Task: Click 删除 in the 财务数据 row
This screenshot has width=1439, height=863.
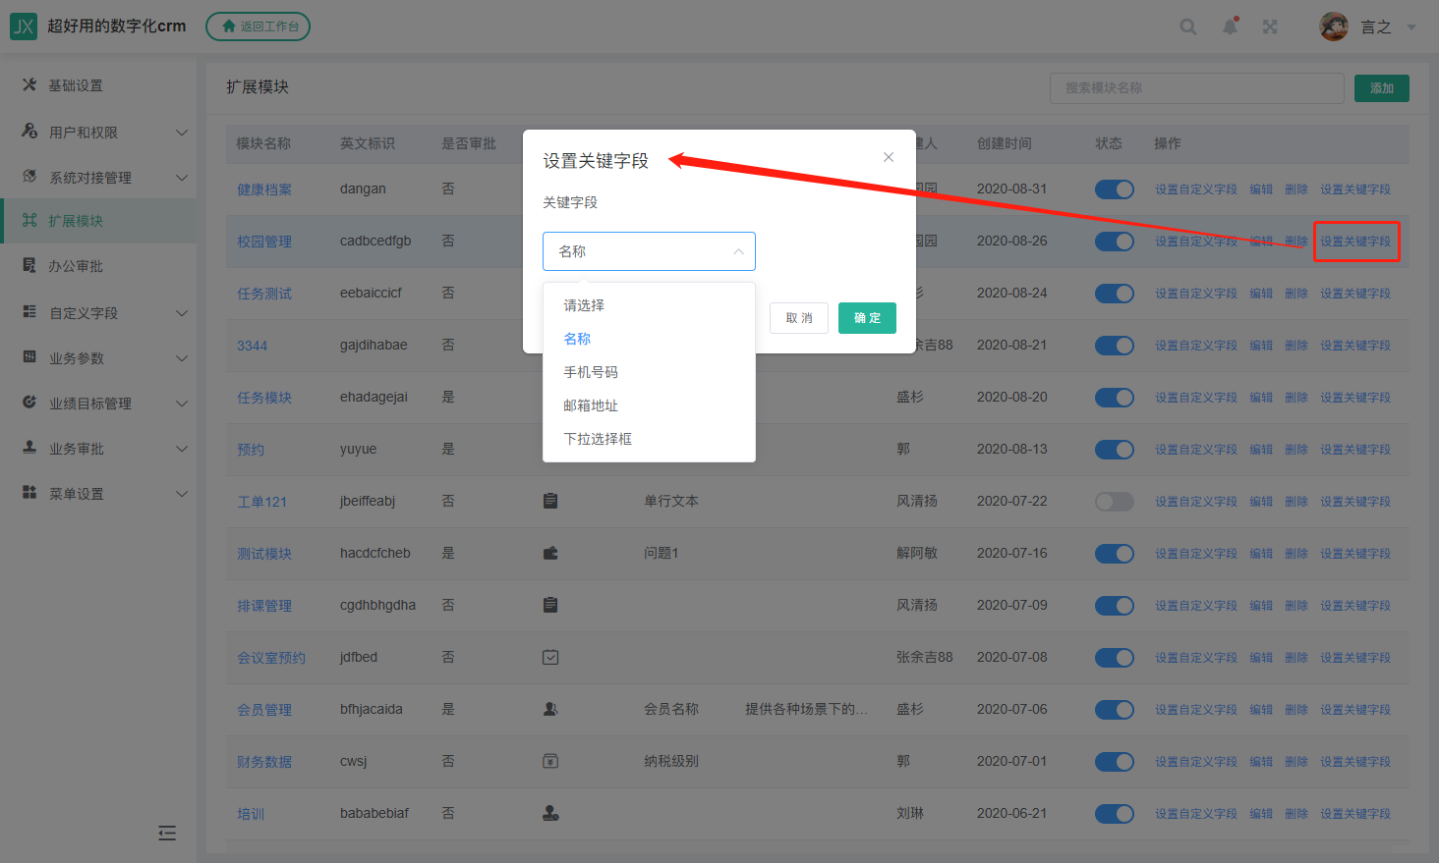Action: click(1296, 762)
